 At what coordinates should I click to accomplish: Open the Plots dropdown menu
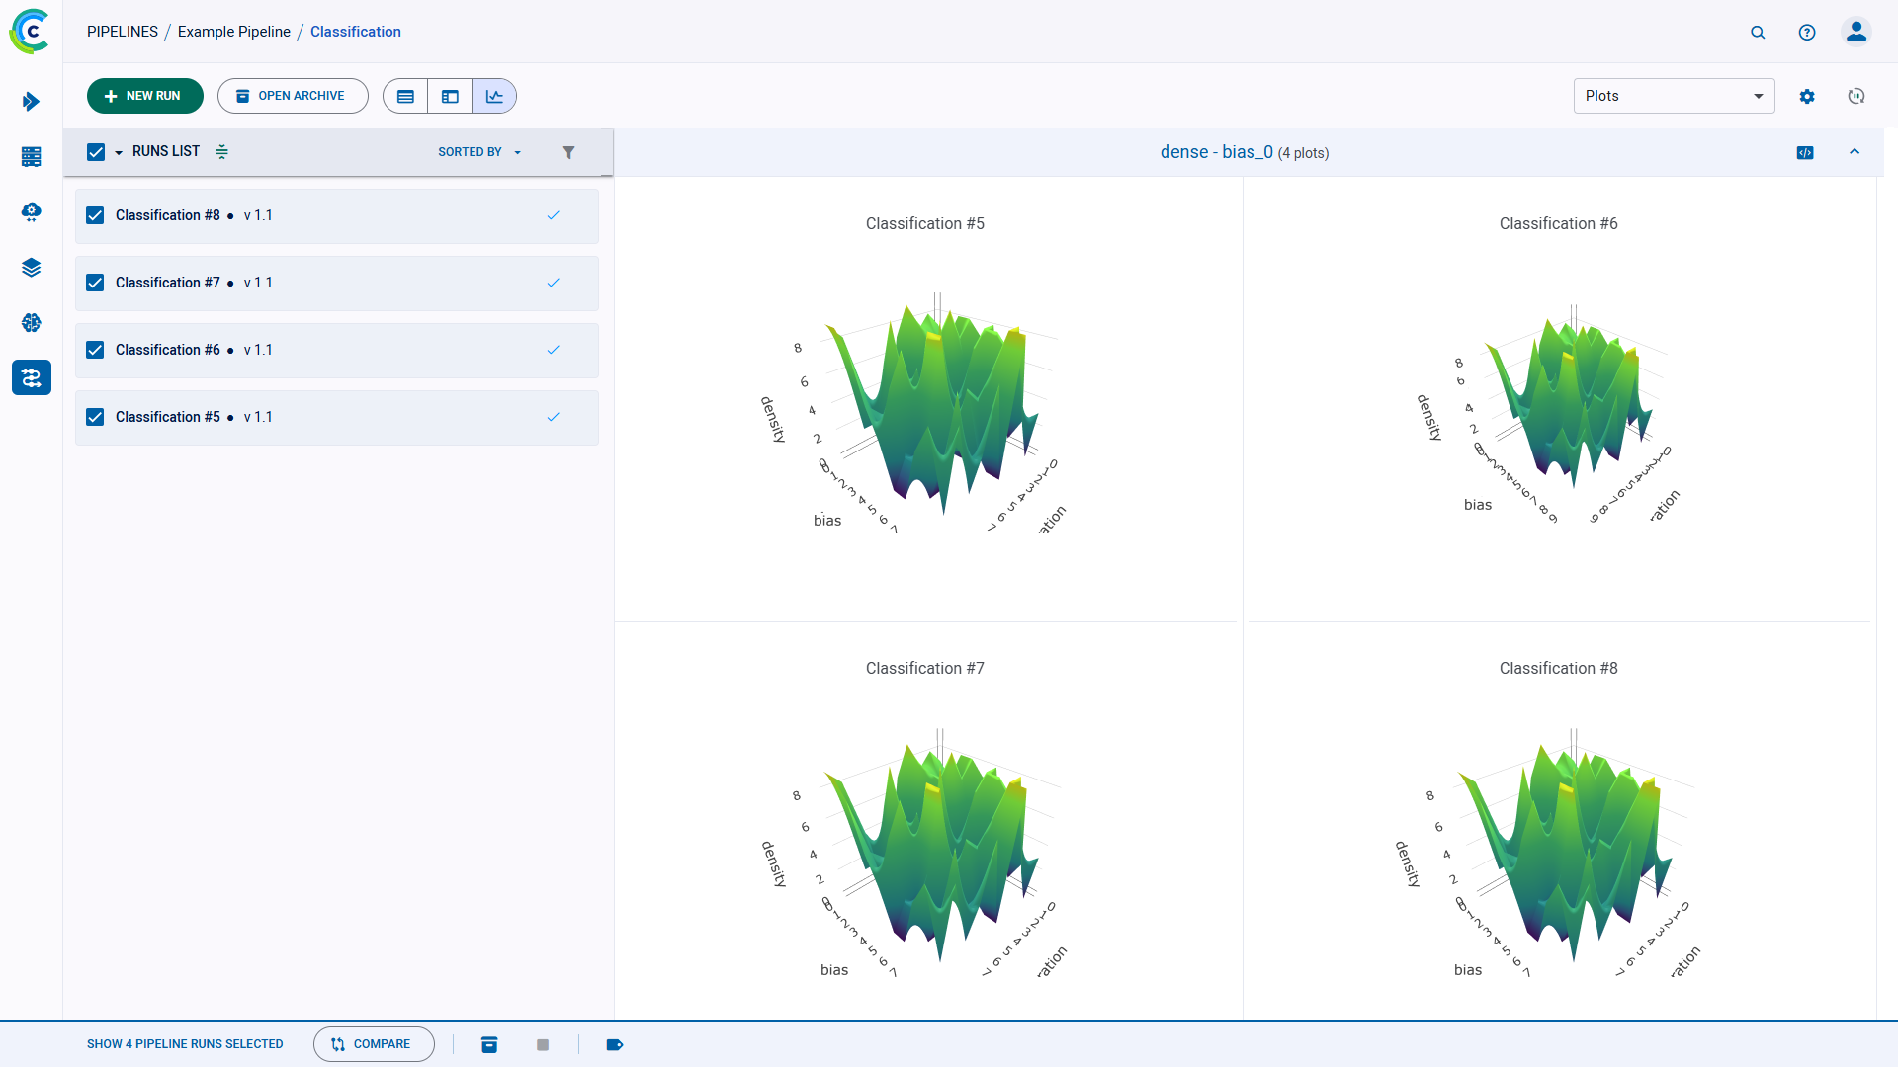tap(1673, 96)
